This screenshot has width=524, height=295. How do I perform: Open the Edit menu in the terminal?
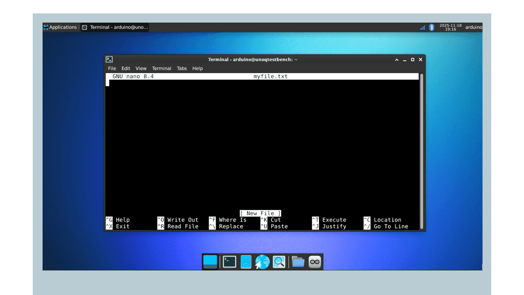pos(126,68)
